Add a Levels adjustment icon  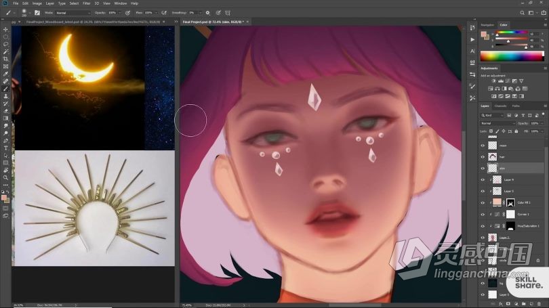coord(501,81)
